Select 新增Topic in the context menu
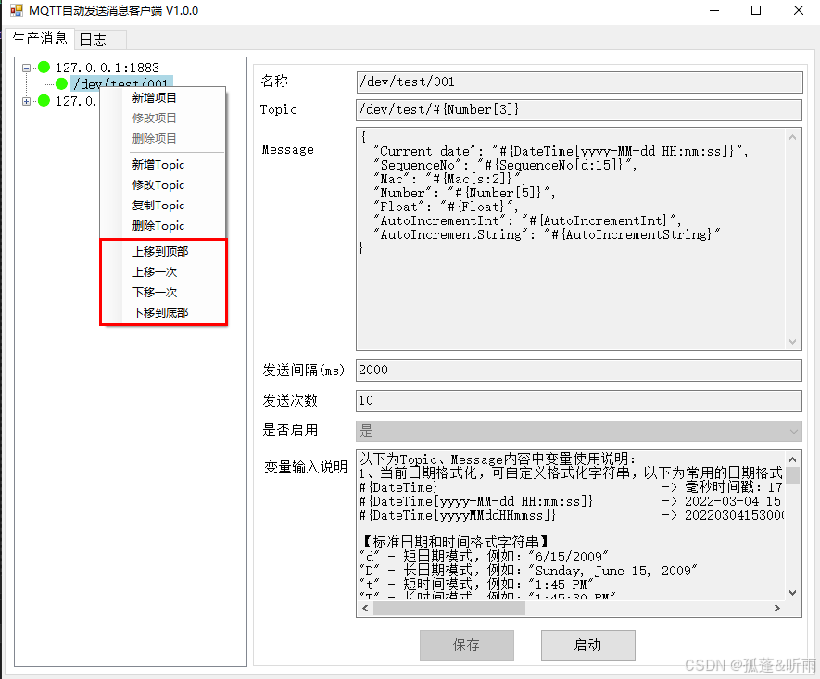Image resolution: width=820 pixels, height=679 pixels. click(158, 165)
